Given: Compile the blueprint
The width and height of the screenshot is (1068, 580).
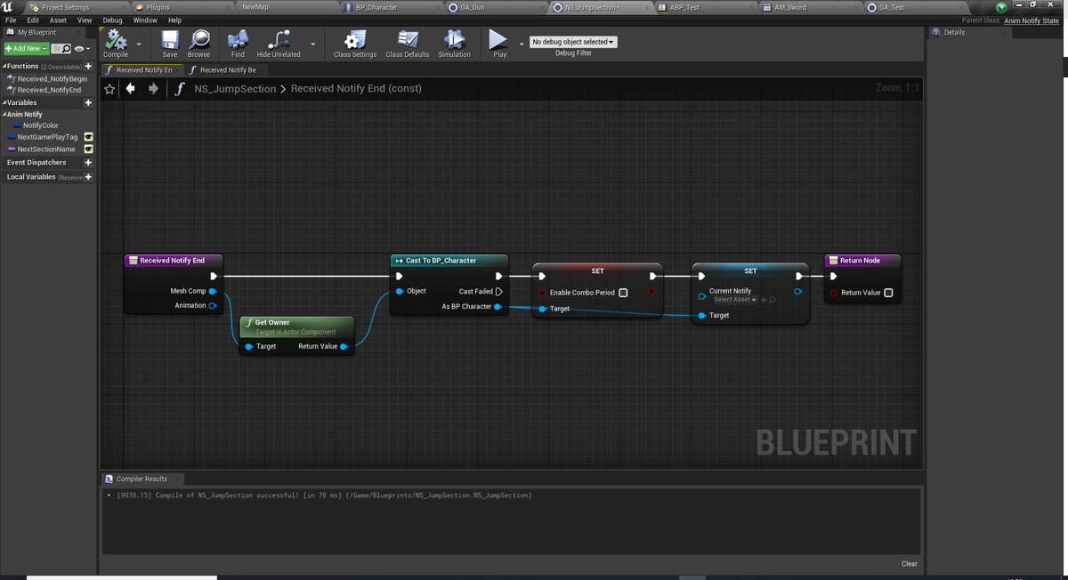Looking at the screenshot, I should tap(116, 43).
